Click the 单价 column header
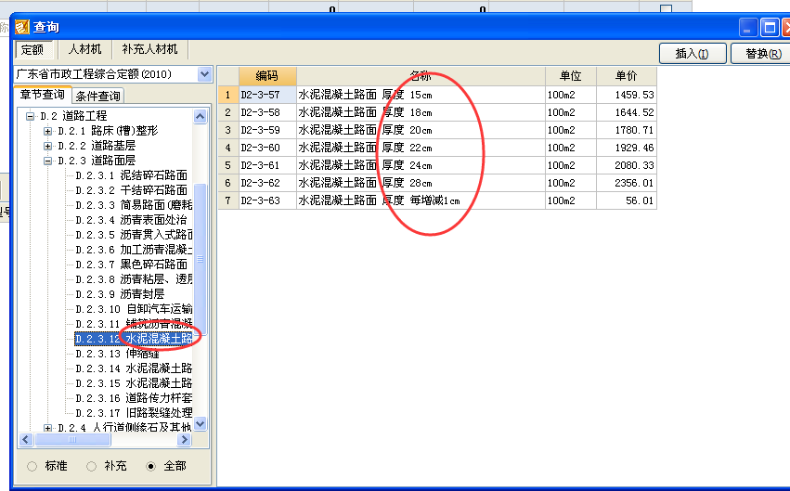Screen dimensions: 790x491 627,76
